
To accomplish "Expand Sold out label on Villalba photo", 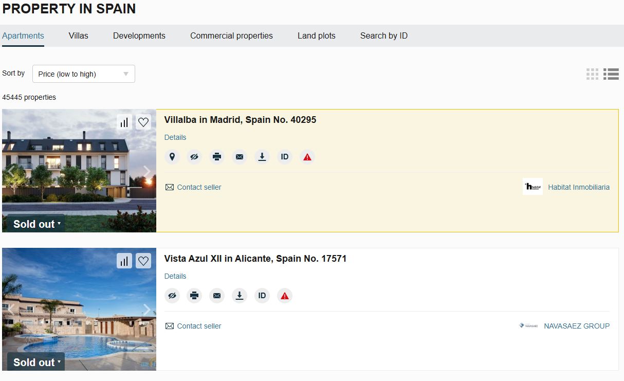I will pos(36,224).
